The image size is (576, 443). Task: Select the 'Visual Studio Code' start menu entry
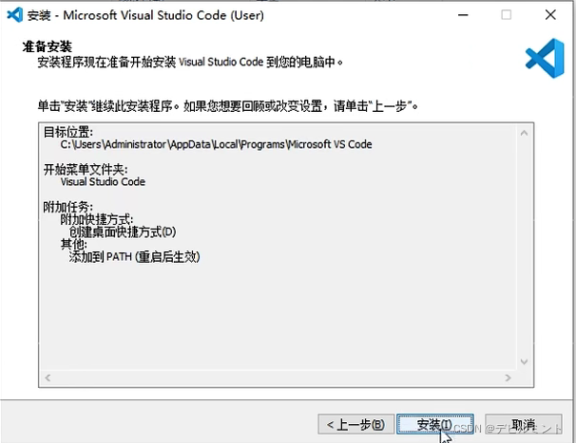[103, 182]
